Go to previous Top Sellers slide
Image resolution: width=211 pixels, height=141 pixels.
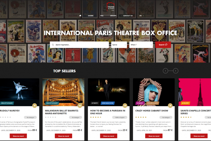coord(165,71)
